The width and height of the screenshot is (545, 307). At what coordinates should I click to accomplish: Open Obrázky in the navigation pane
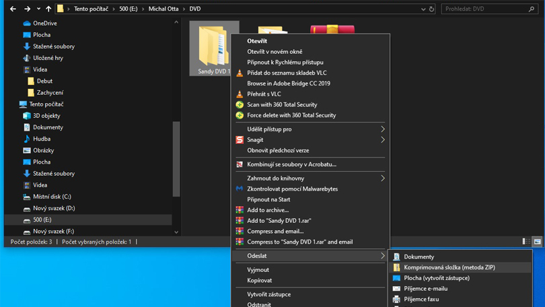44,150
